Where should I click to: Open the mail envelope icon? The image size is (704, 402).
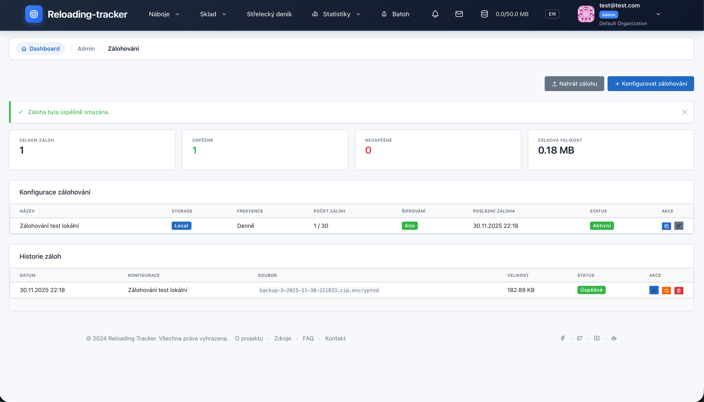[x=459, y=14]
